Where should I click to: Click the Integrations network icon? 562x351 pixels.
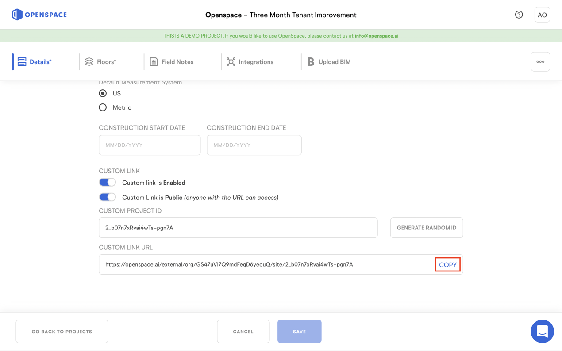(231, 62)
